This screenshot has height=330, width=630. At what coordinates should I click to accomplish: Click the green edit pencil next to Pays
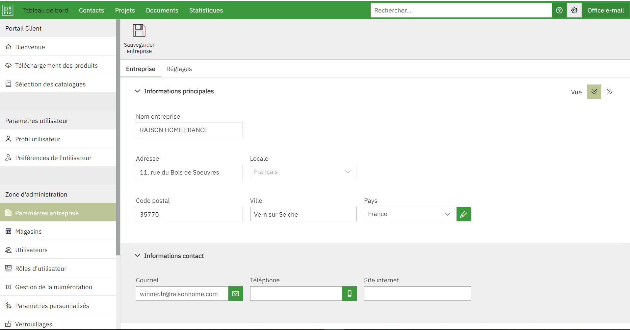point(463,214)
